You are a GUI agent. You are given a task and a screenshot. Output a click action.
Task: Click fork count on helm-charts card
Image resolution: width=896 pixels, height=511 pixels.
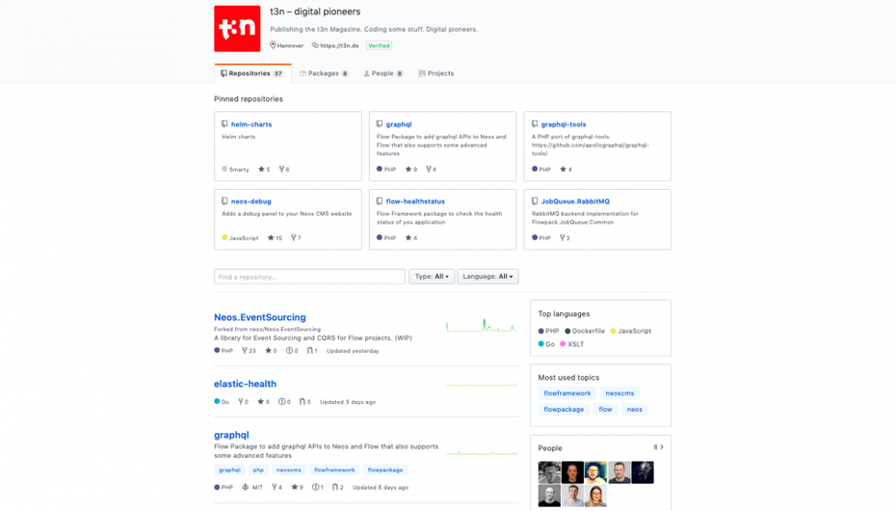284,169
